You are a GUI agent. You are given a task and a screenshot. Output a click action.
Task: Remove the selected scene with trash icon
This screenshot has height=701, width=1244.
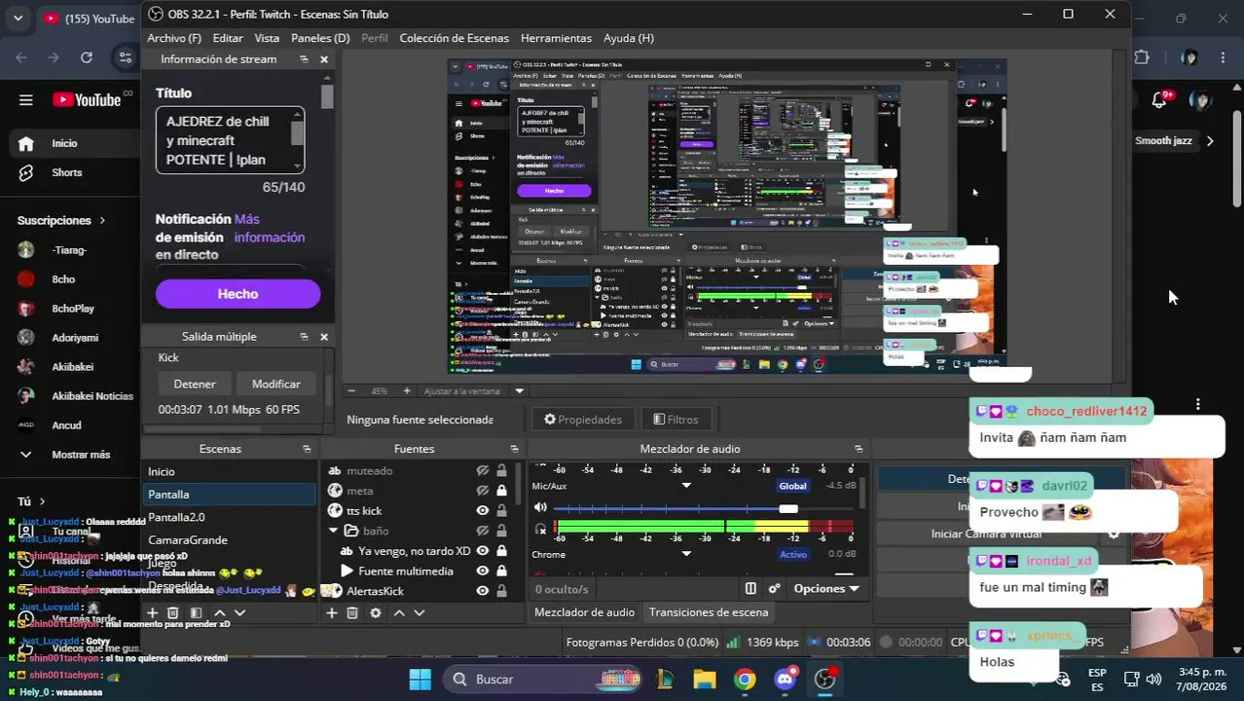(173, 612)
